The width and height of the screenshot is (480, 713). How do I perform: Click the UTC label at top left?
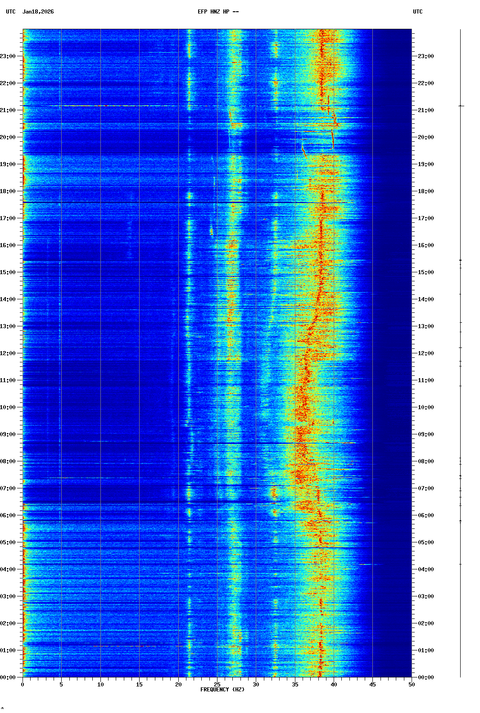pyautogui.click(x=11, y=12)
